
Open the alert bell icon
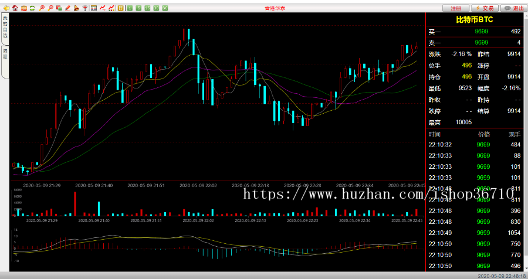point(76,8)
